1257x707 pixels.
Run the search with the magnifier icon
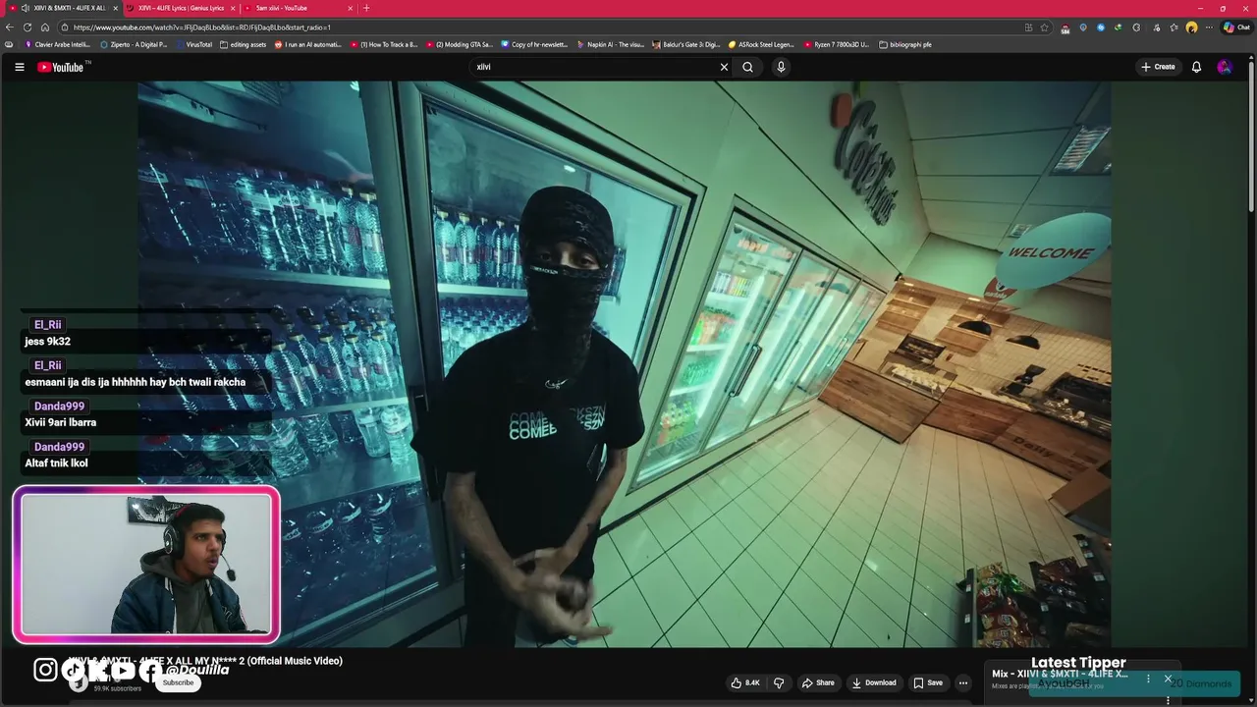coord(748,67)
